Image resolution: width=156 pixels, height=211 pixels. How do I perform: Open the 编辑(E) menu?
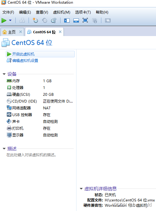tap(25, 12)
